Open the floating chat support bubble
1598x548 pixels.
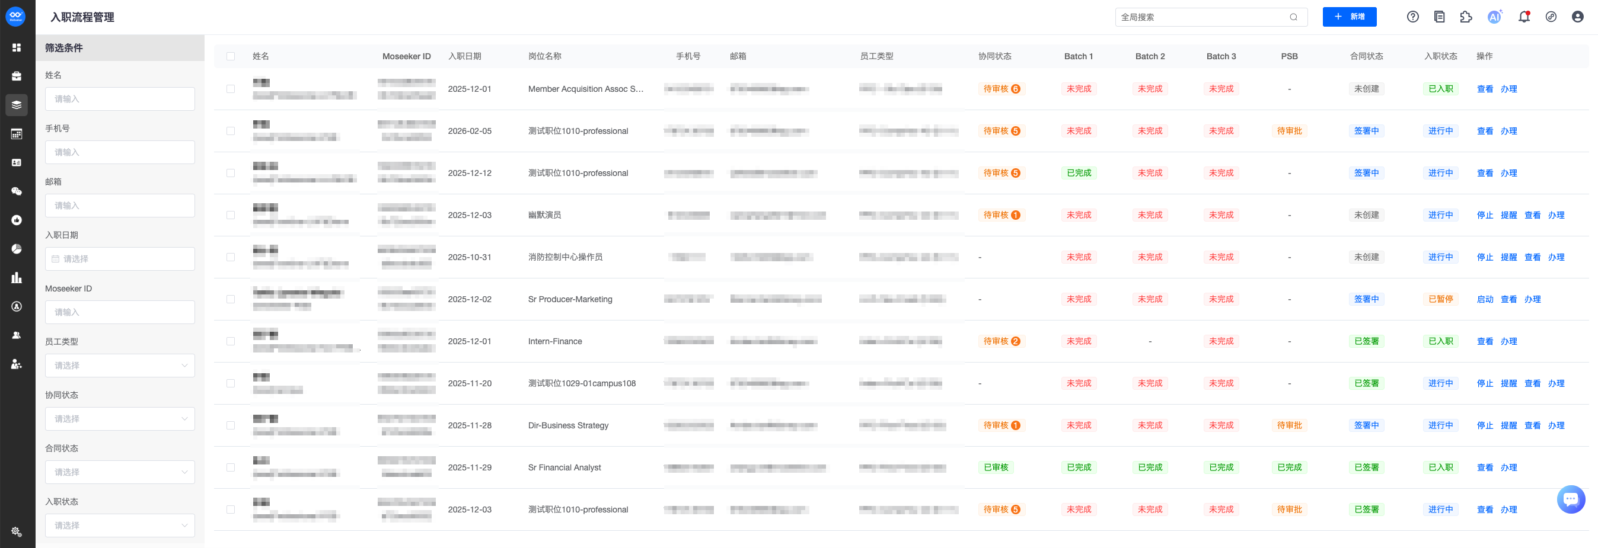1570,499
